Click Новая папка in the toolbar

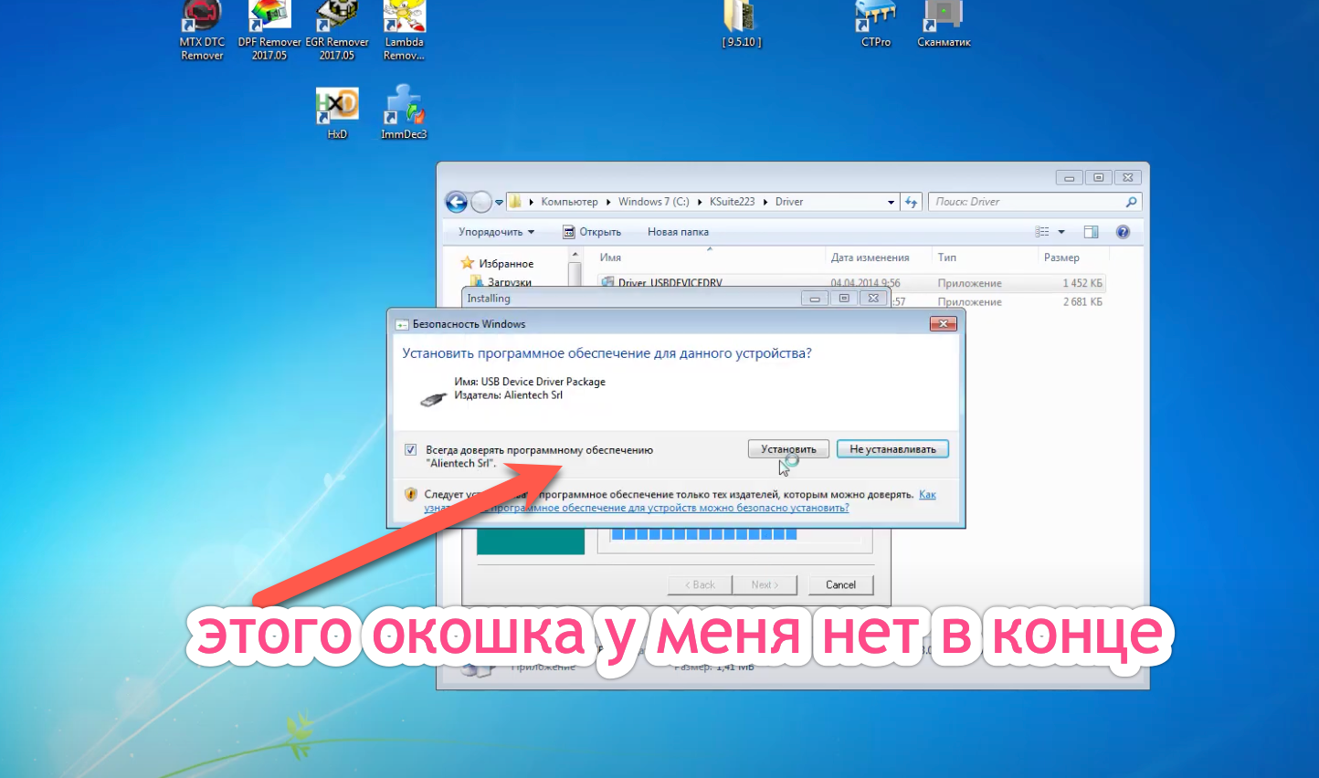(x=678, y=232)
